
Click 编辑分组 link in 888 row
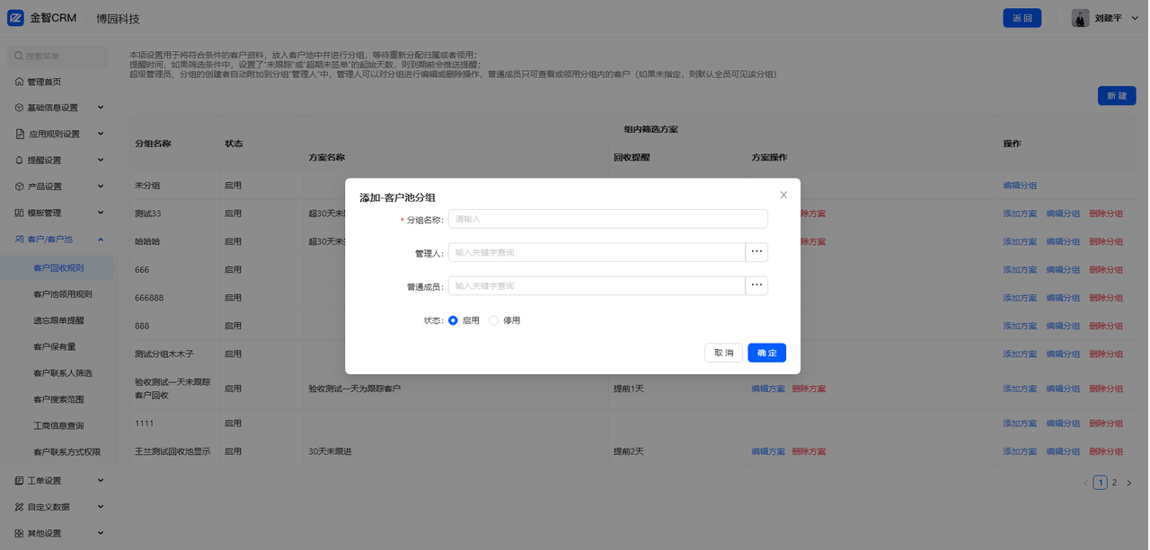click(1063, 326)
